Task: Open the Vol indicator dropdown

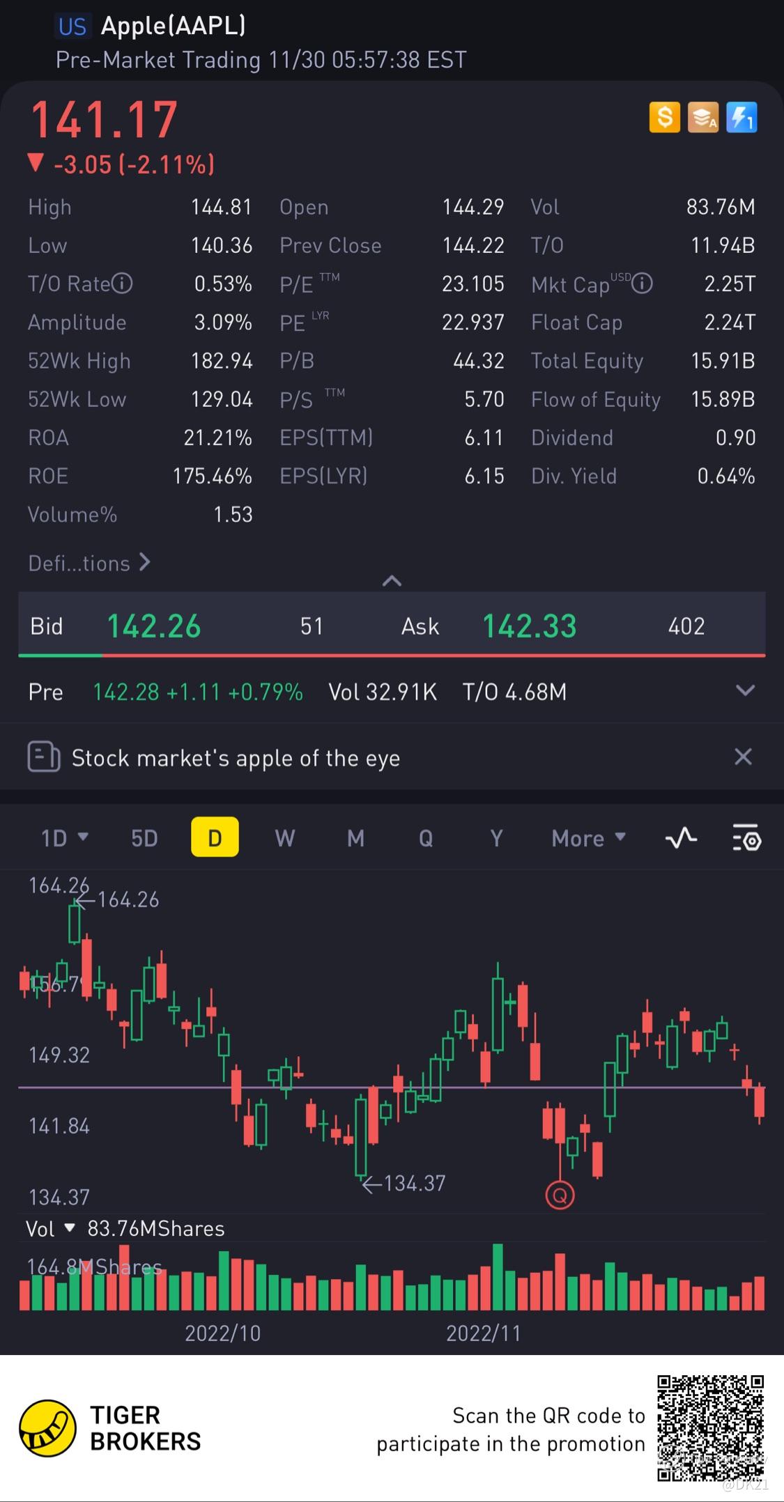Action: [50, 1228]
